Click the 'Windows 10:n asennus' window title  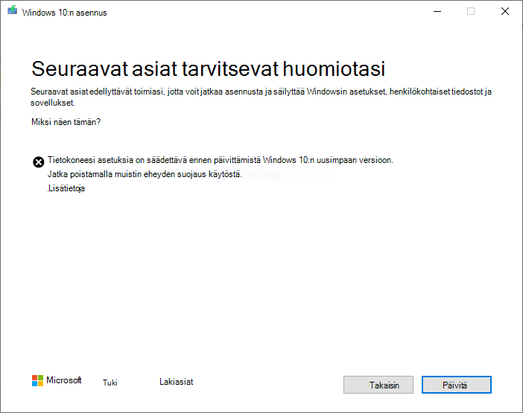click(x=64, y=13)
